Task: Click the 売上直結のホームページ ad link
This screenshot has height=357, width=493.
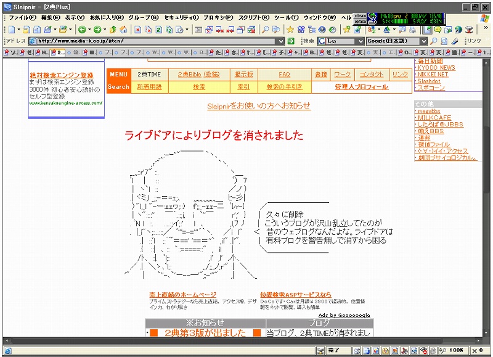Action: point(182,295)
